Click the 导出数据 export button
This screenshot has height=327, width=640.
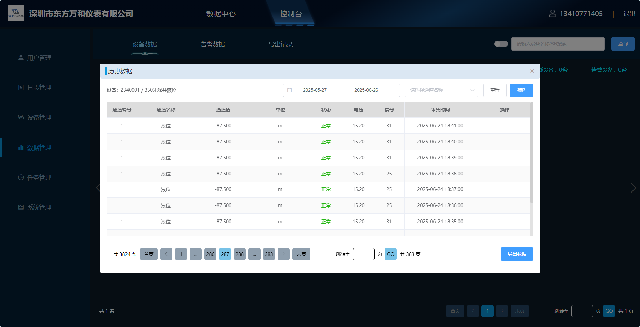[x=517, y=254]
